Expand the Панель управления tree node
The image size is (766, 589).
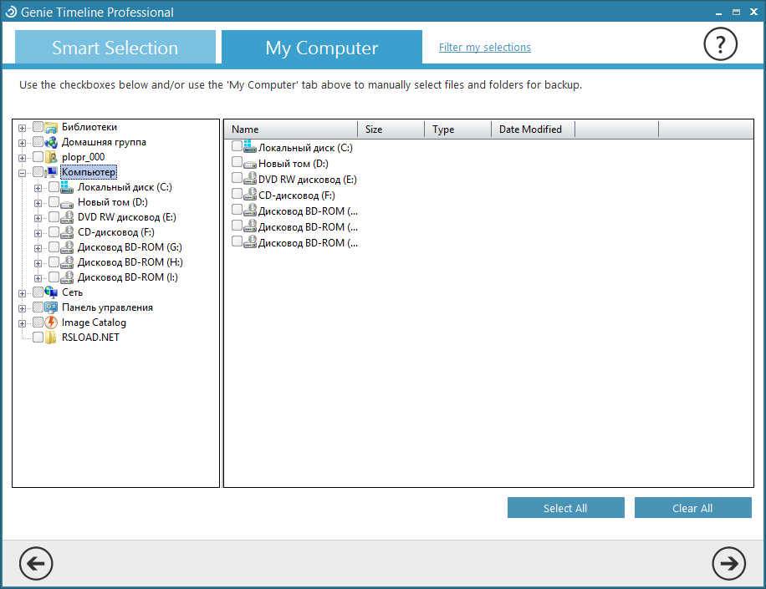pos(22,308)
